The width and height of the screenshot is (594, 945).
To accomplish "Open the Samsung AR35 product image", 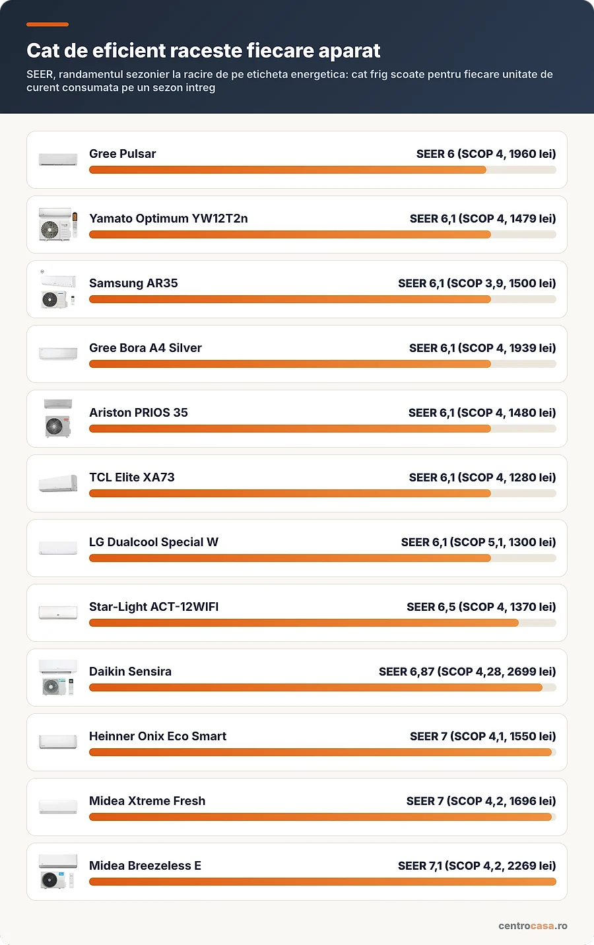I will coord(58,289).
